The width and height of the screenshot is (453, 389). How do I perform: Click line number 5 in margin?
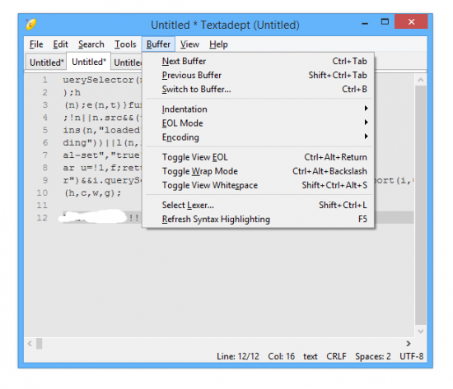[x=44, y=130]
